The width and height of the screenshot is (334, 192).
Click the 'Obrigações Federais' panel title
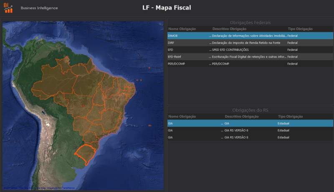pyautogui.click(x=250, y=23)
